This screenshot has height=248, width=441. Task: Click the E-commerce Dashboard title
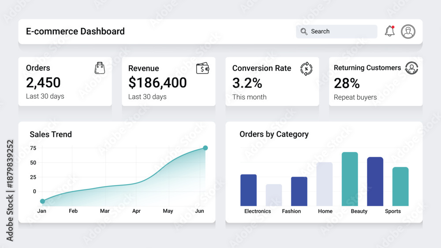(x=75, y=31)
